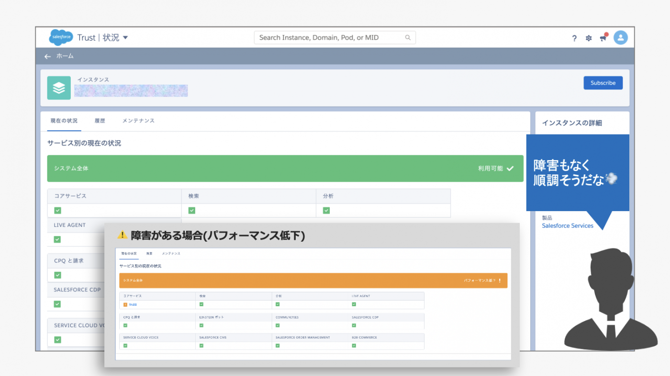Open incident link 9488 under コアサービス
Image resolution: width=670 pixels, height=376 pixels.
click(133, 304)
